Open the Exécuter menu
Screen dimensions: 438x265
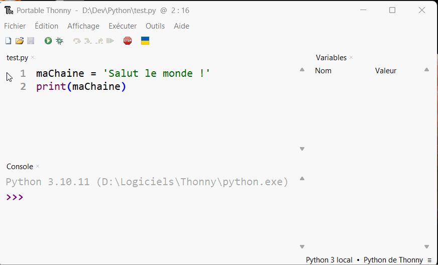tap(123, 26)
